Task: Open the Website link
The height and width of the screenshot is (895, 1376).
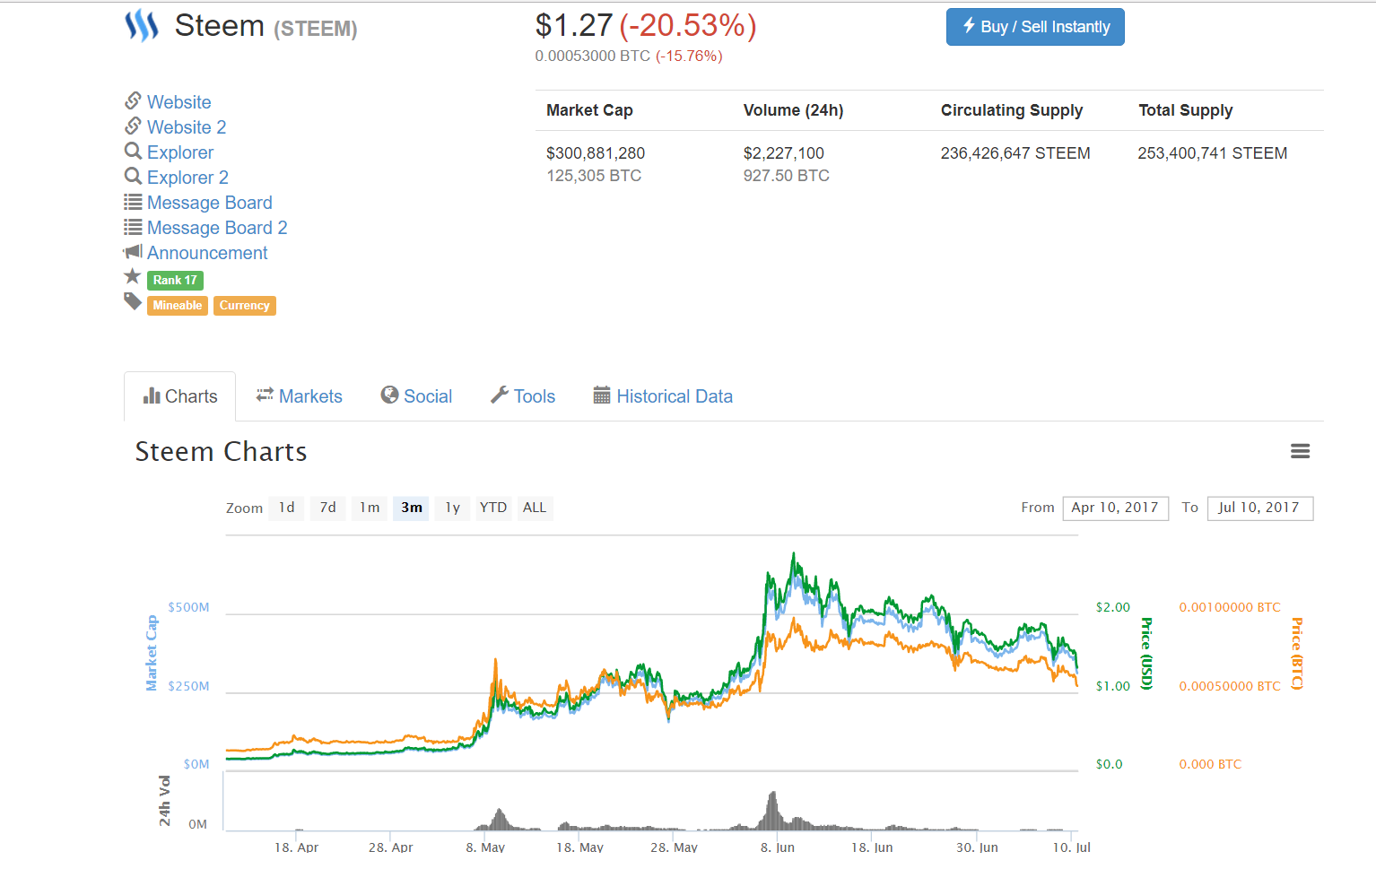Action: click(x=179, y=102)
